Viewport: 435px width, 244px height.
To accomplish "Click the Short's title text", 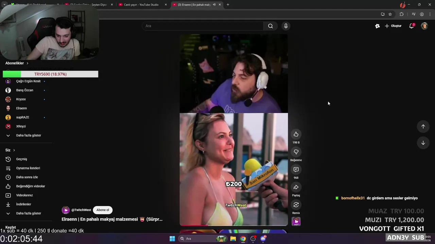I will 112,219.
